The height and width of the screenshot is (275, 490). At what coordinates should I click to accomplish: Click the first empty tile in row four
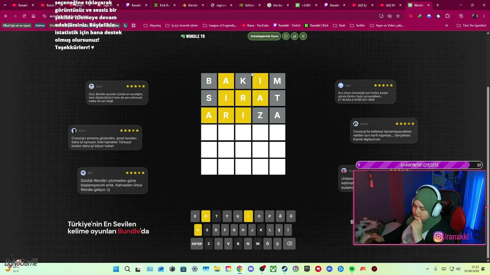[209, 133]
